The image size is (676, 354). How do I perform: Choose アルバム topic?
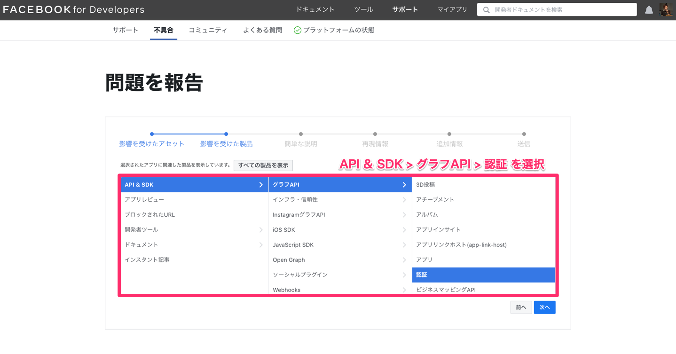tap(484, 215)
